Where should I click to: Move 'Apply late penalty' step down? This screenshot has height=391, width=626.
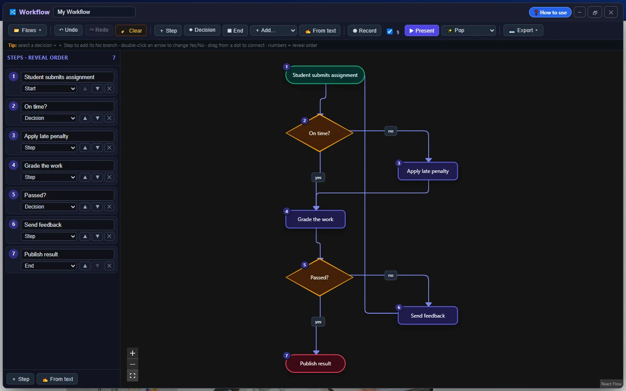point(97,148)
